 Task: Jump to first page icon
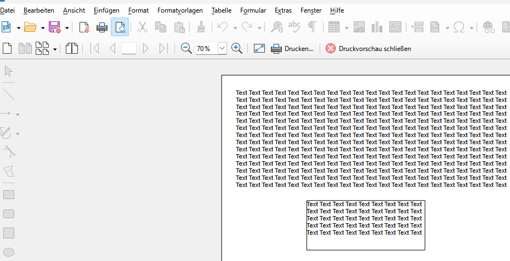[x=95, y=48]
